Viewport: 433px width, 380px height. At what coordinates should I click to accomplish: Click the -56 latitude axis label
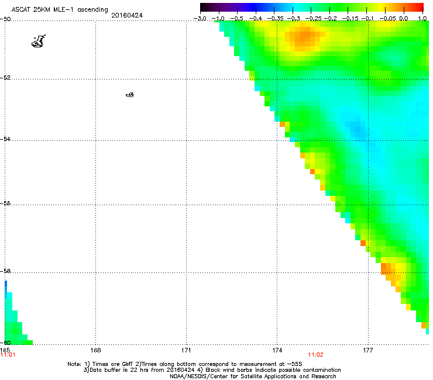point(5,203)
